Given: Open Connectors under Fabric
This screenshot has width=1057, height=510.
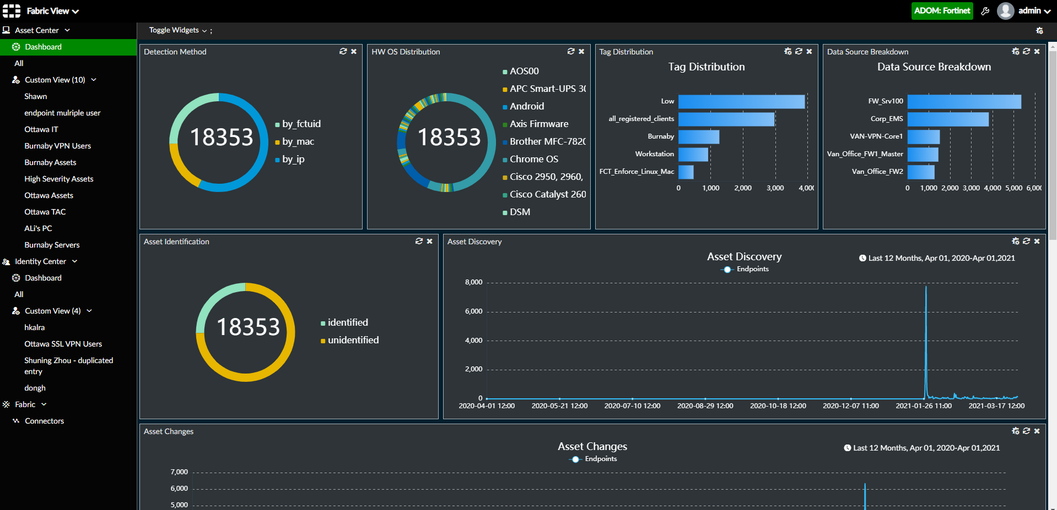Looking at the screenshot, I should click(44, 421).
